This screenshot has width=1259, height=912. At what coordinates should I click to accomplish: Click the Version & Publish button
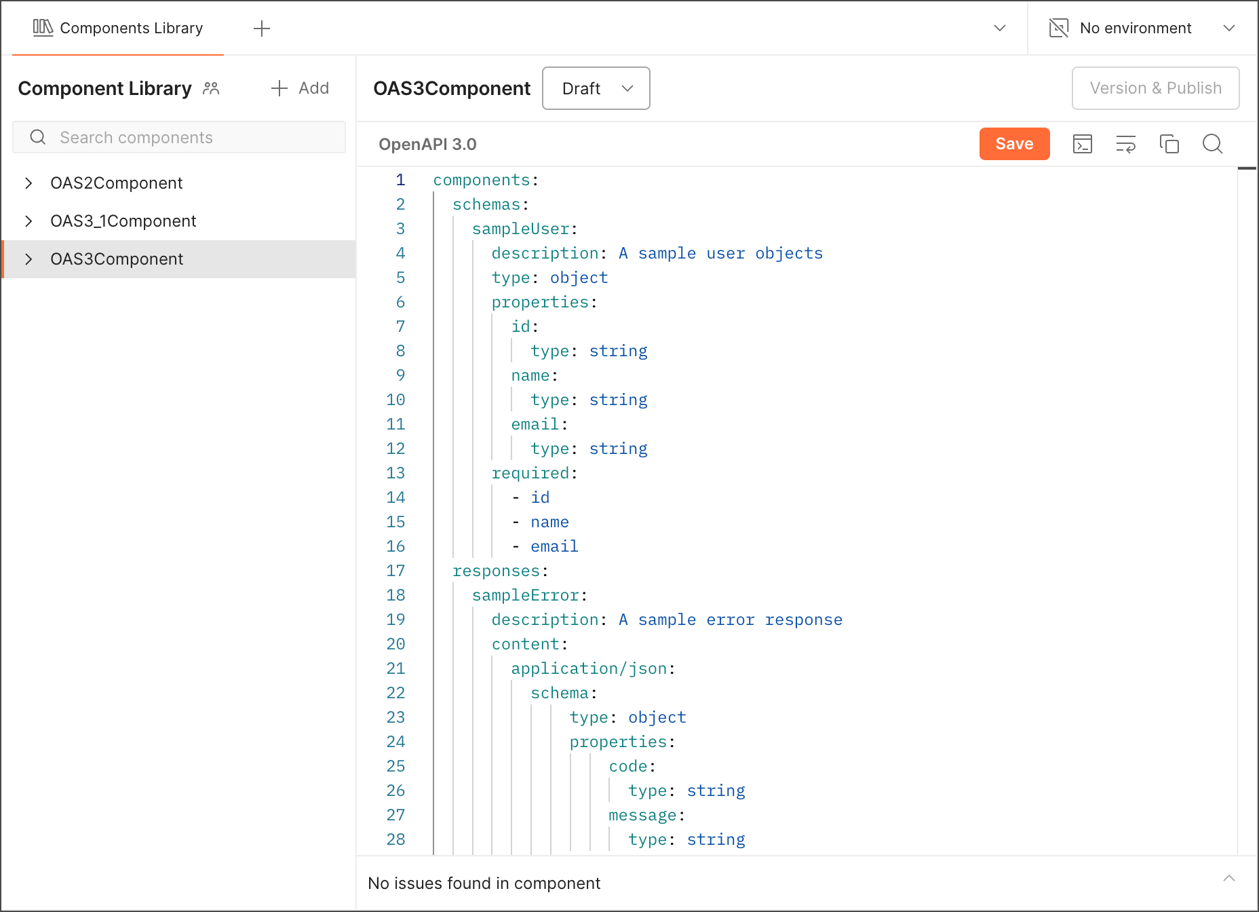1155,88
